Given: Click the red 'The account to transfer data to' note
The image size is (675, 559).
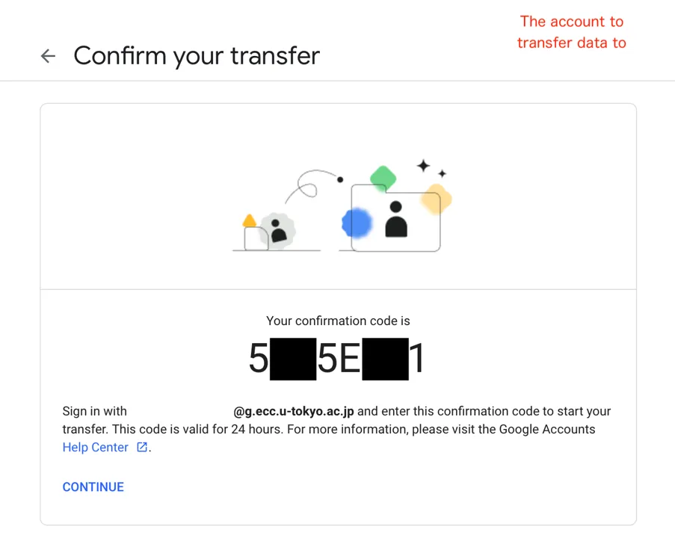Looking at the screenshot, I should click(x=572, y=32).
